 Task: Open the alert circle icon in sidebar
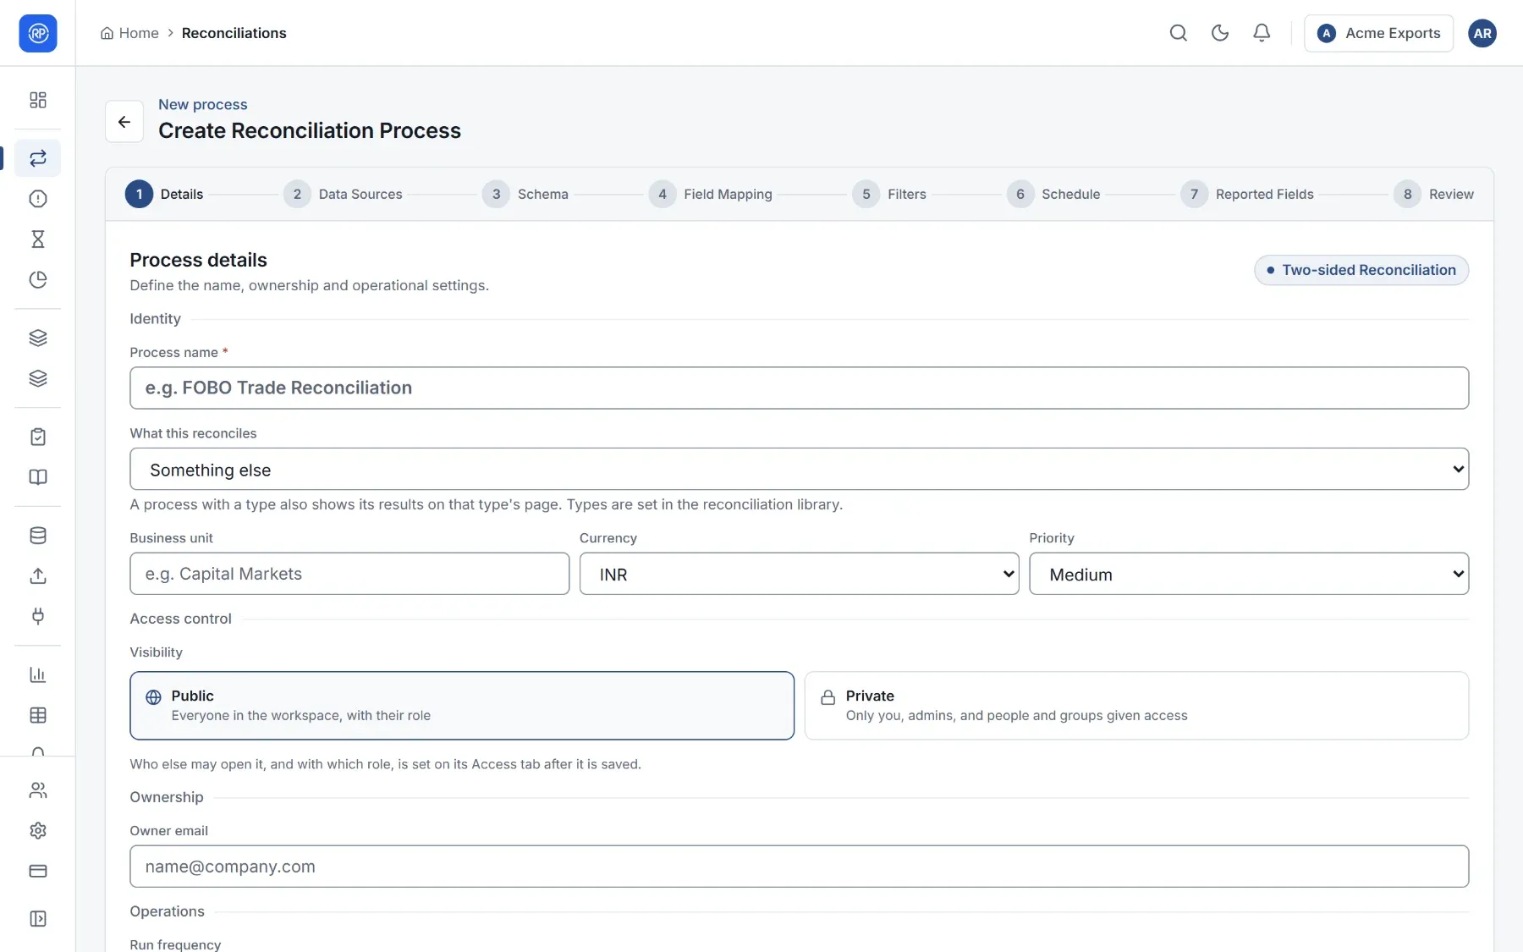point(38,199)
